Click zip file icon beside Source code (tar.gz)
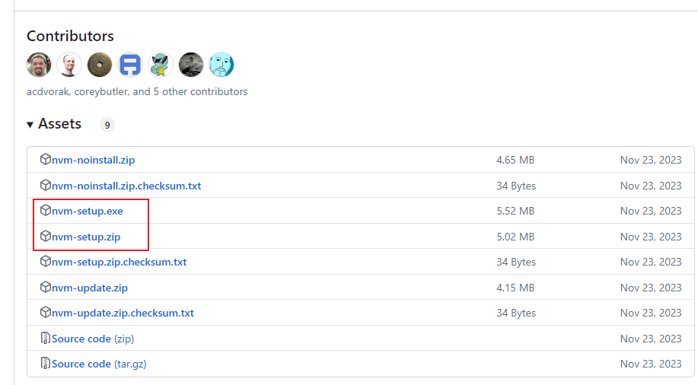The image size is (698, 385). point(46,363)
